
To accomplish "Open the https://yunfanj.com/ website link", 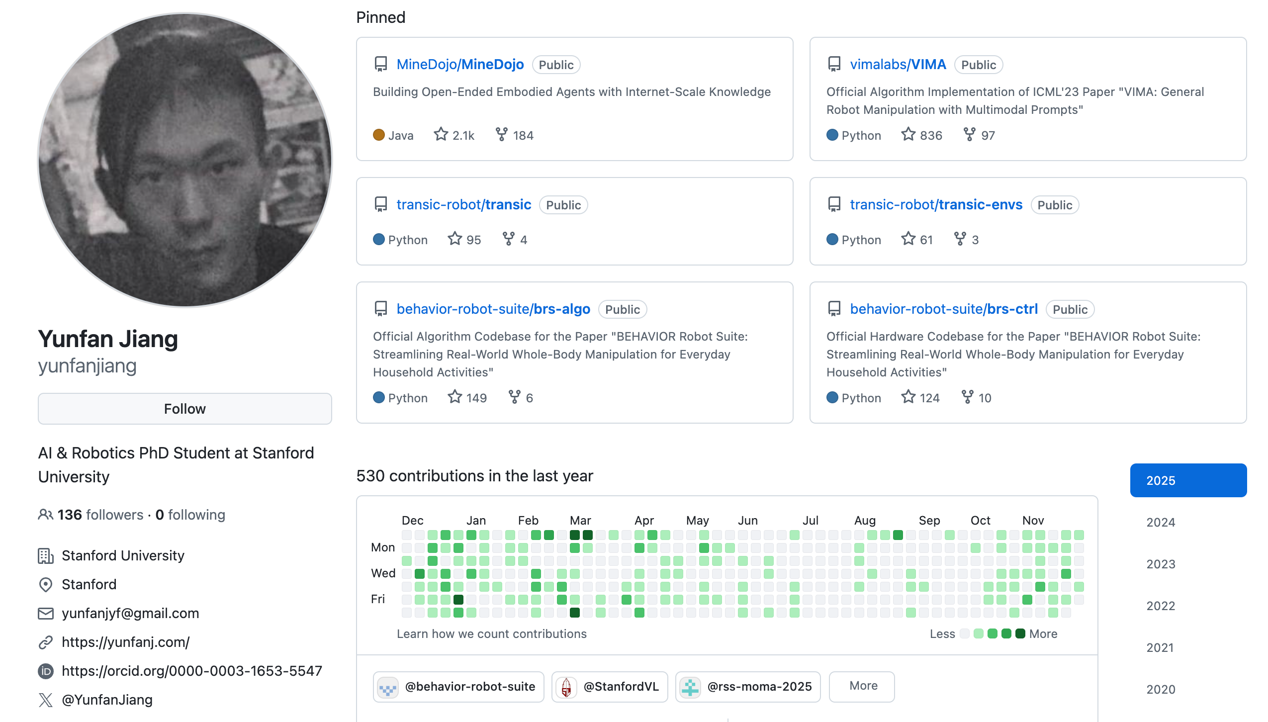I will pos(126,642).
